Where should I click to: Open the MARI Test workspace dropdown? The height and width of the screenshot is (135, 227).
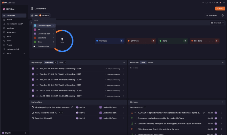coord(10,9)
